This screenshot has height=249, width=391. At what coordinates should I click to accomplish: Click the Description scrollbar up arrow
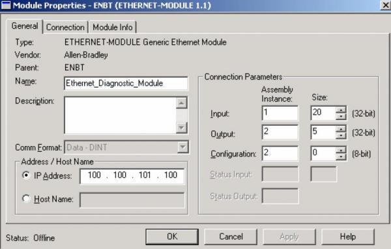(x=182, y=103)
